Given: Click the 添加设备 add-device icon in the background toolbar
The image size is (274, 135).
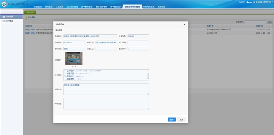Looking at the screenshot, I should 26,18.
